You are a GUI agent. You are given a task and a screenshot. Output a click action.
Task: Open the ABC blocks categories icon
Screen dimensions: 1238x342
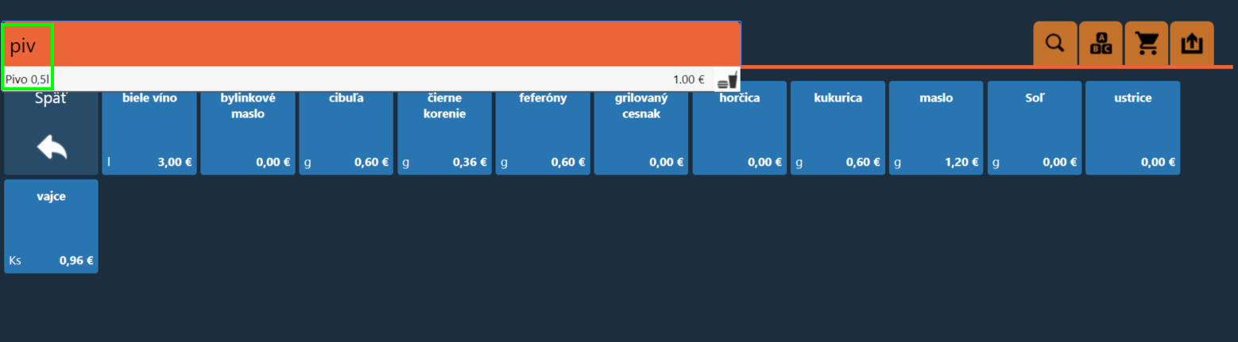pyautogui.click(x=1101, y=44)
